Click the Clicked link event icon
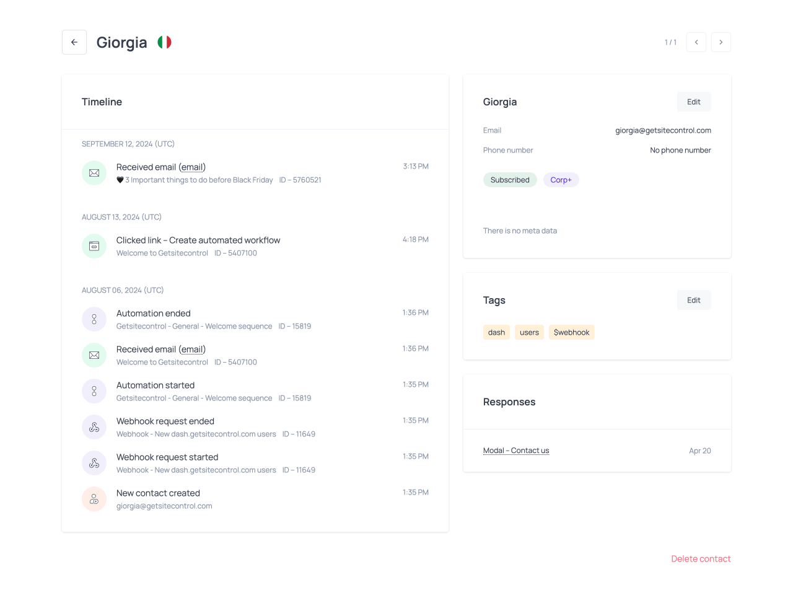 94,246
